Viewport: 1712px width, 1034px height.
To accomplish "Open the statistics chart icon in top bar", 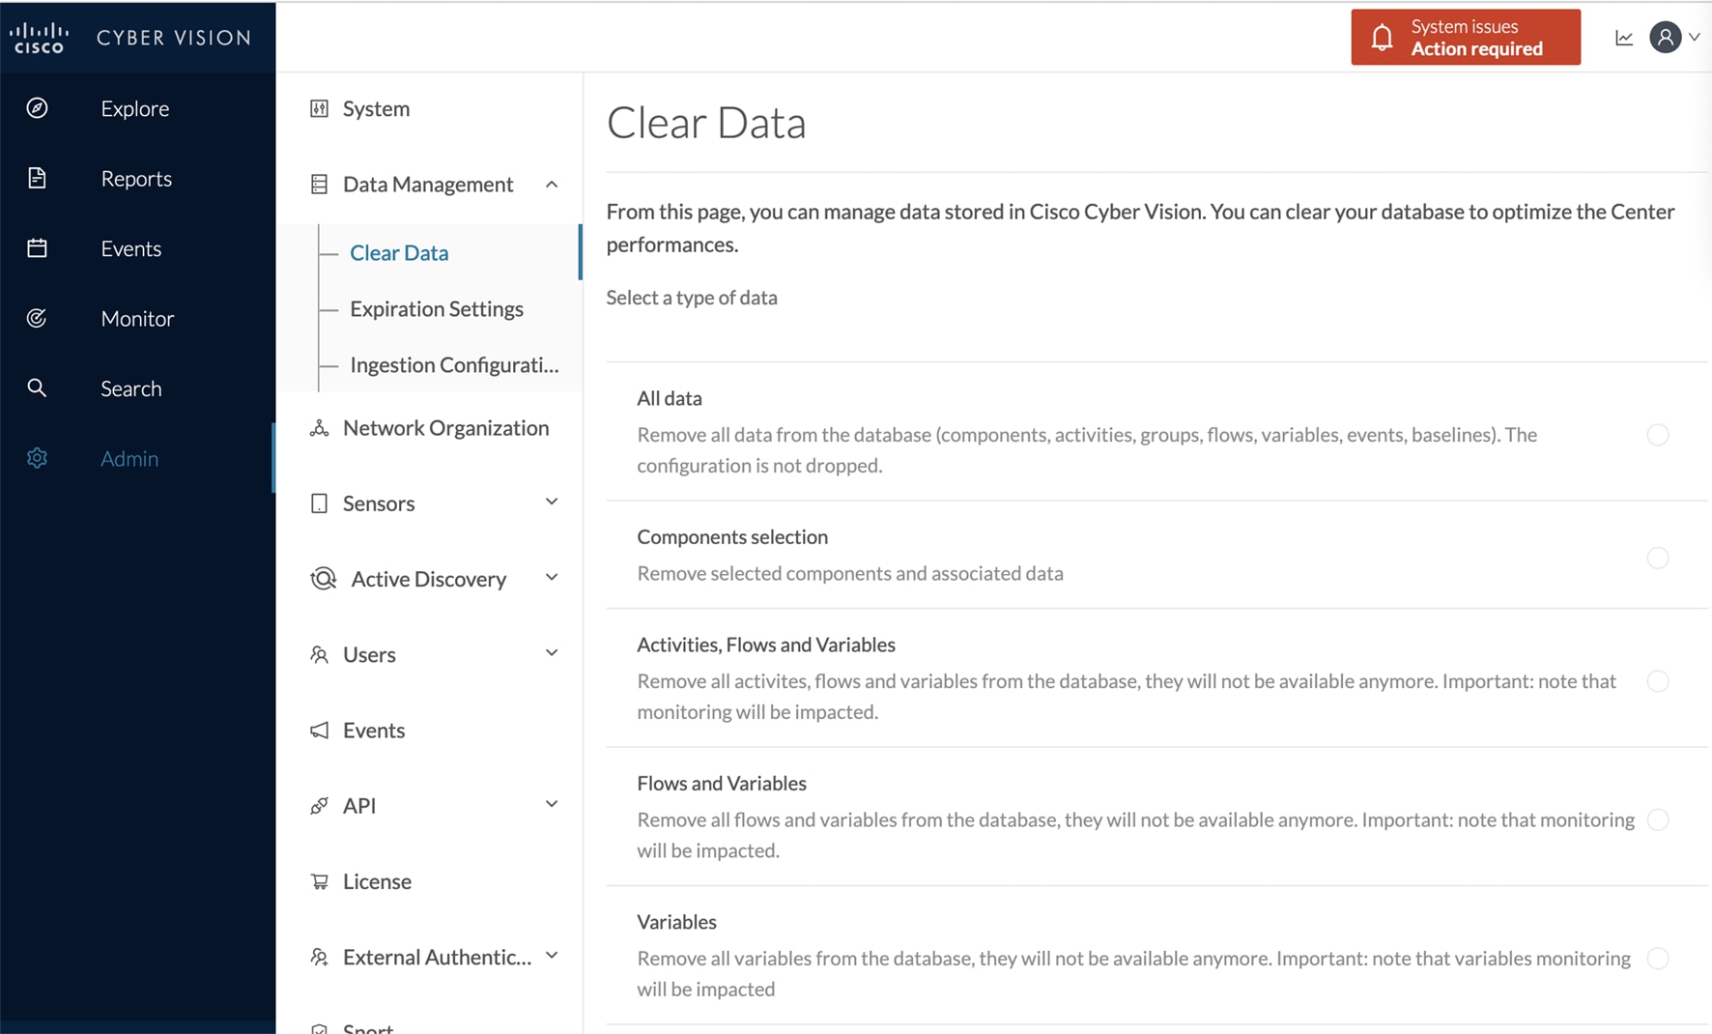I will click(x=1623, y=36).
